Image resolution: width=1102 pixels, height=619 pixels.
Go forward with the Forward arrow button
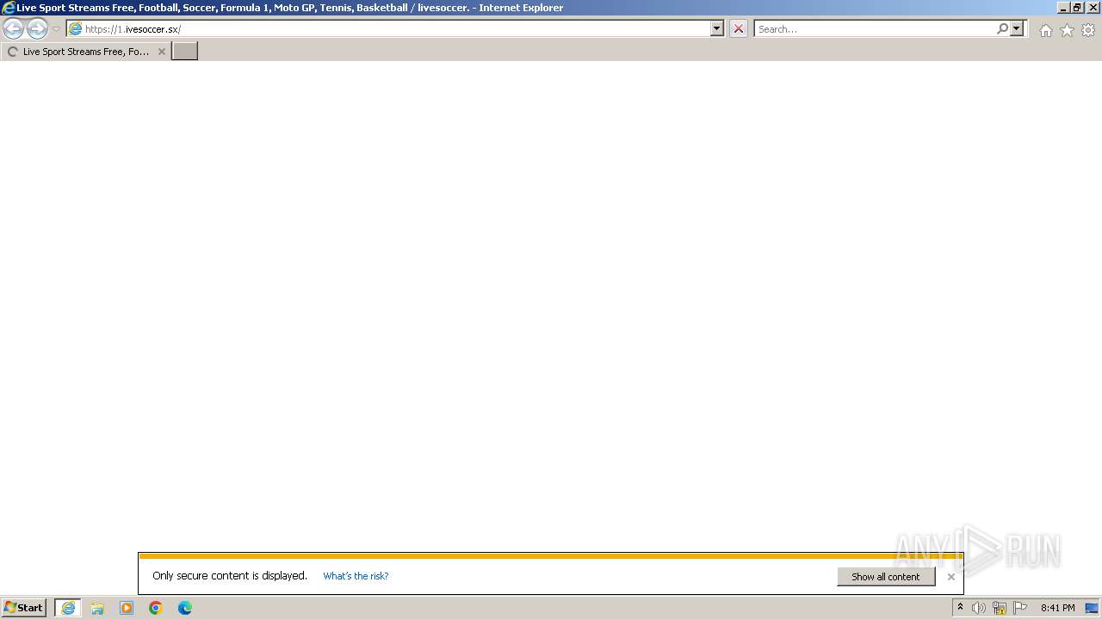[x=37, y=29]
